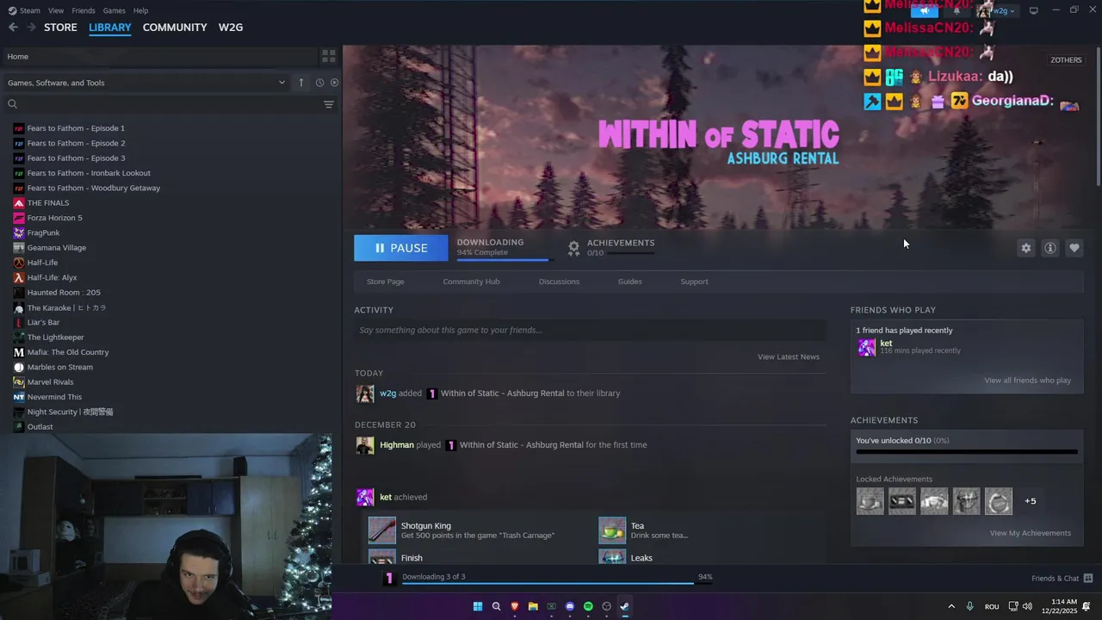This screenshot has width=1102, height=620.
Task: Click achievements unlocked 0/10 progress bar
Action: click(x=967, y=451)
